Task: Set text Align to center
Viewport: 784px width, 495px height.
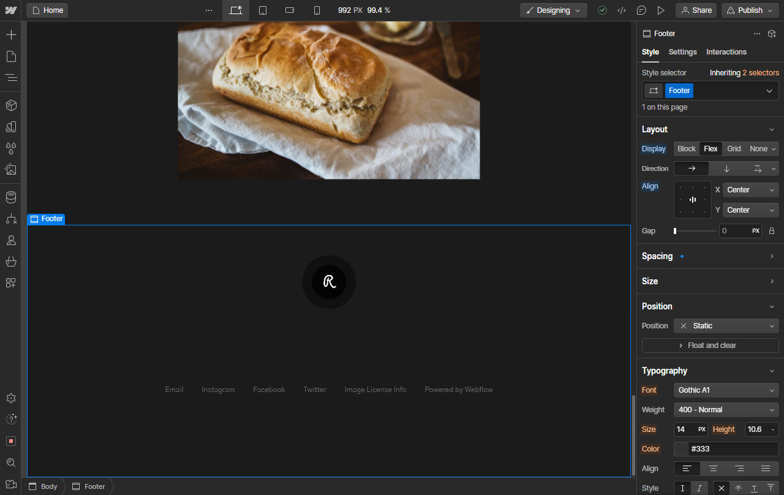Action: tap(714, 469)
